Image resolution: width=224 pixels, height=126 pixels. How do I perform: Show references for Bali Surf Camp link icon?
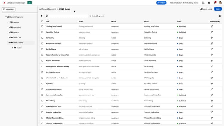pyautogui.click(x=211, y=49)
